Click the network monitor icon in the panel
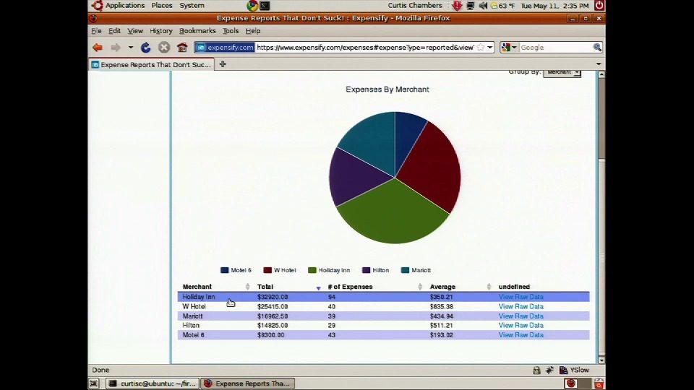This screenshot has height=390, width=694. (471, 6)
